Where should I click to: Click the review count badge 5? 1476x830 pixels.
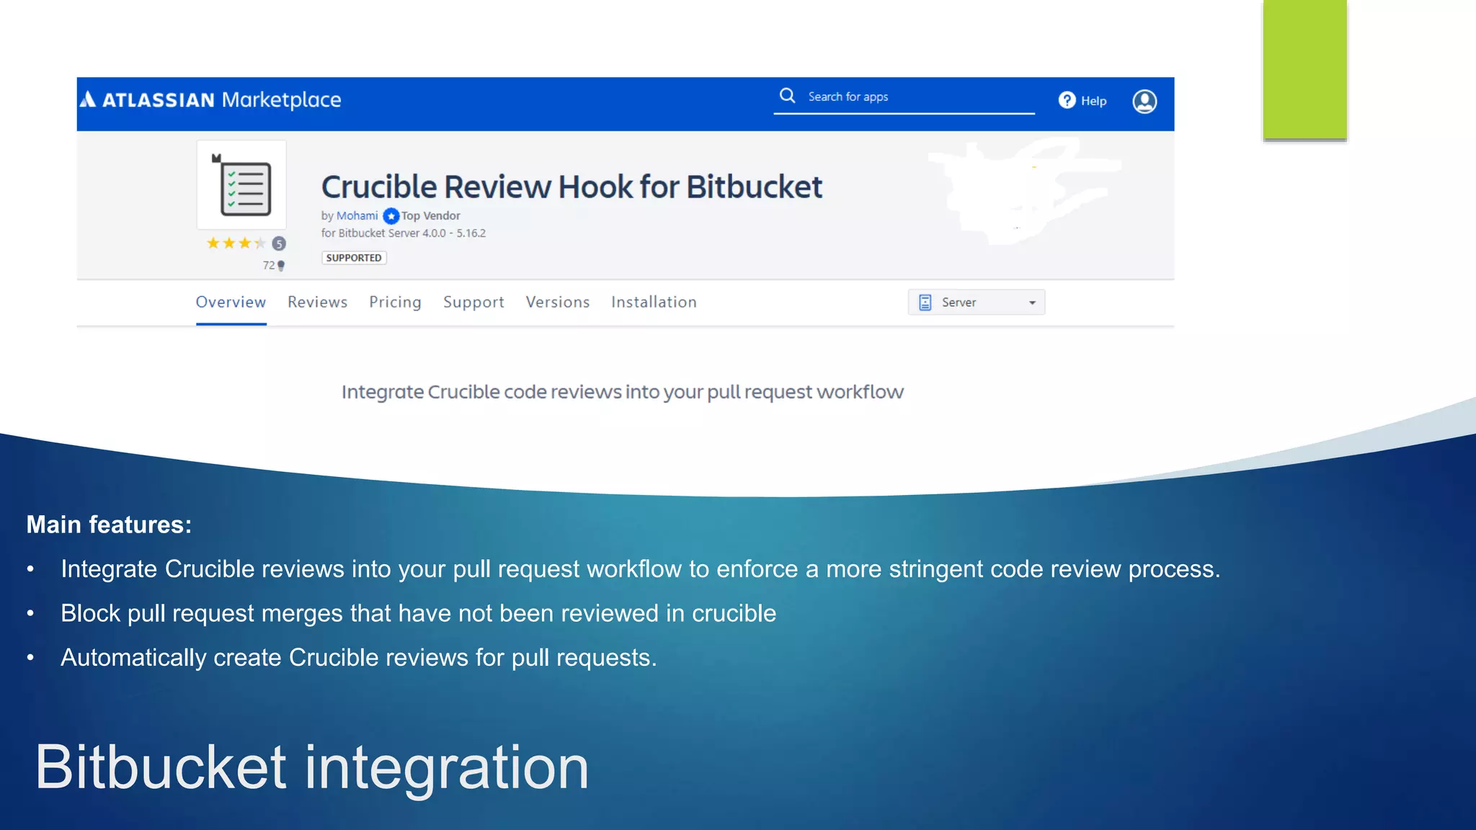coord(279,244)
